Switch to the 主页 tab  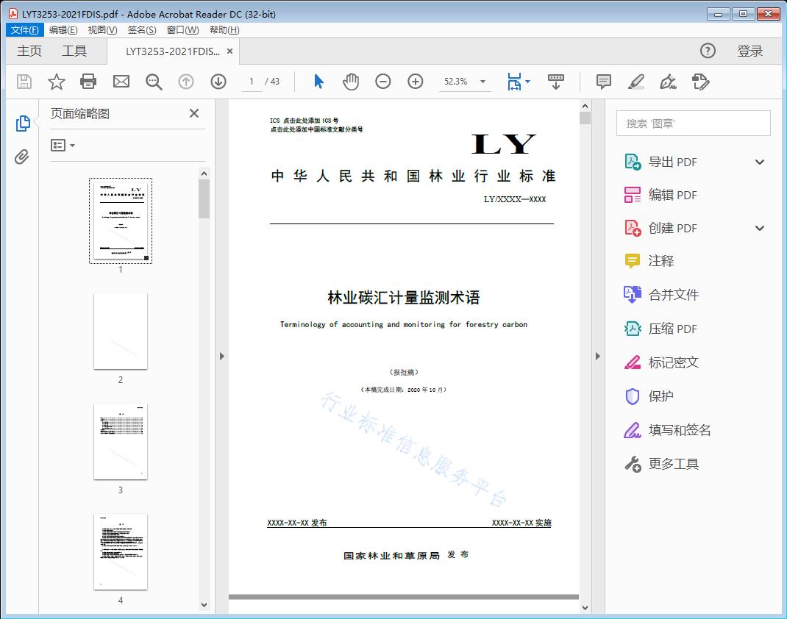tap(29, 51)
